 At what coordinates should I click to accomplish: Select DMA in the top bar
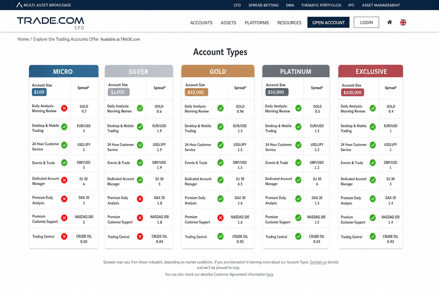pyautogui.click(x=290, y=5)
